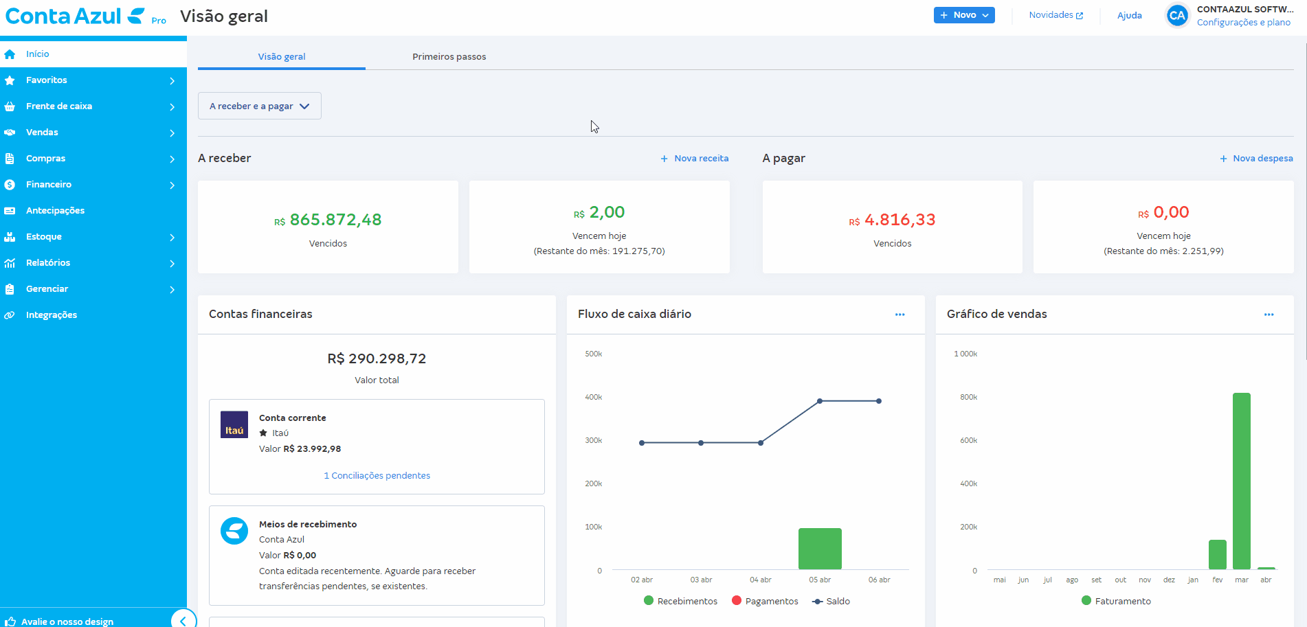Viewport: 1307px width, 627px height.
Task: Click the home icon next to Início
Action: click(10, 54)
